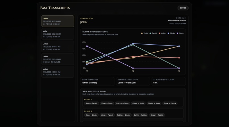This screenshot has width=229, height=127.
Task: Click the John → Patrick vote chip in Round 1
Action: 91,103
